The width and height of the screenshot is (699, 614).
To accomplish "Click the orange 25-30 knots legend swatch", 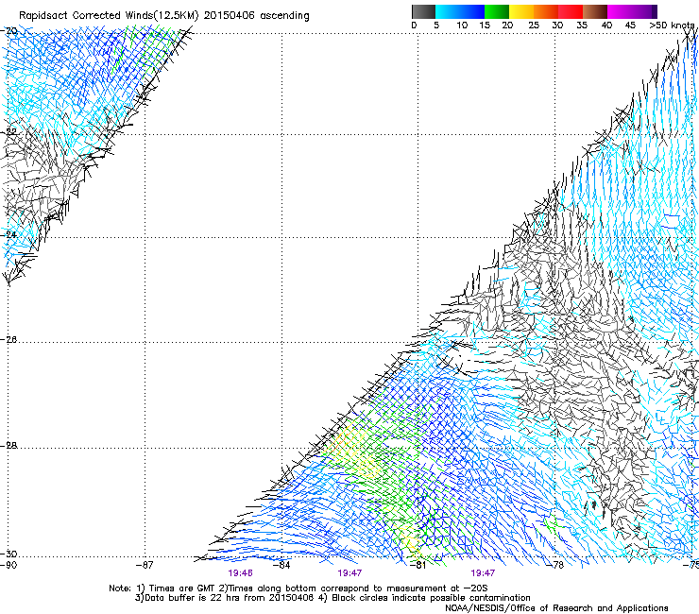I will tap(546, 11).
